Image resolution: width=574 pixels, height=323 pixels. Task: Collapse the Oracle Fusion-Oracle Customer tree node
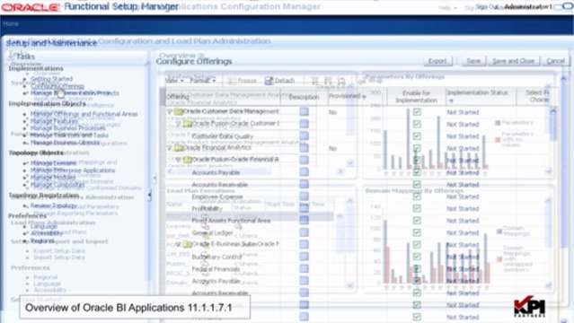pyautogui.click(x=178, y=124)
